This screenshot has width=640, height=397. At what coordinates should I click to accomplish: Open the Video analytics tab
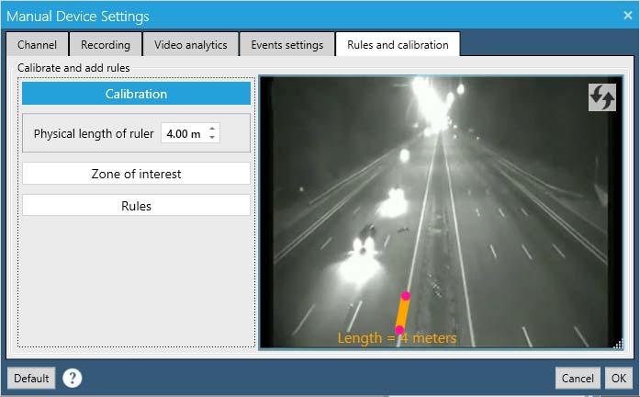[x=191, y=44]
